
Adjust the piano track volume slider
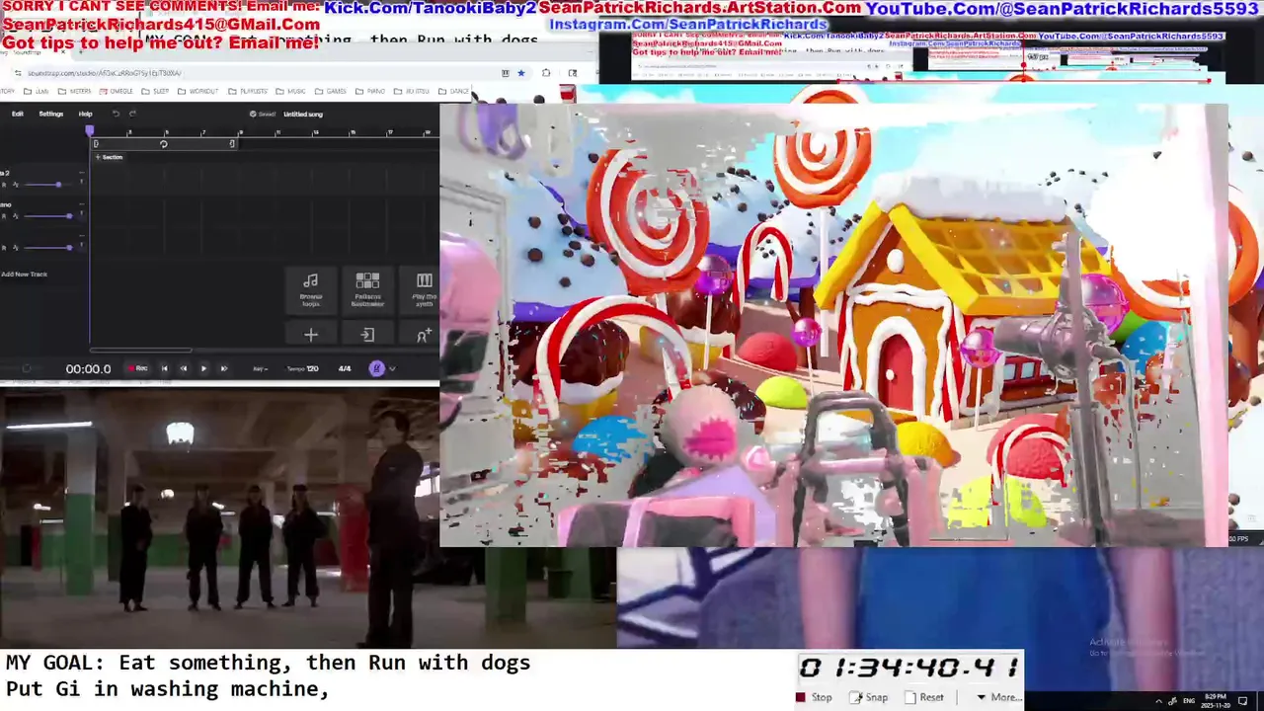point(49,215)
